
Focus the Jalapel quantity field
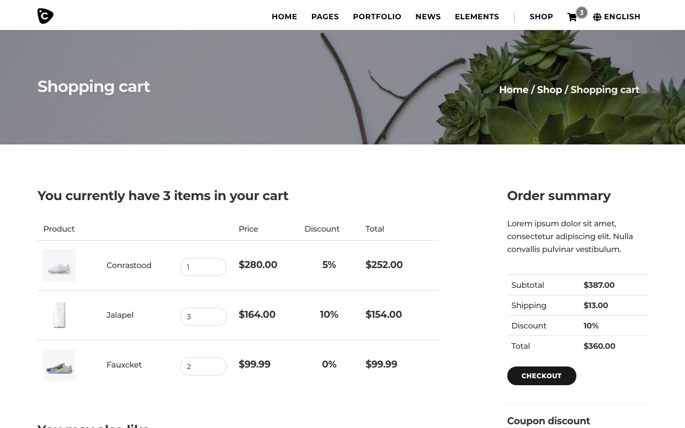(203, 317)
